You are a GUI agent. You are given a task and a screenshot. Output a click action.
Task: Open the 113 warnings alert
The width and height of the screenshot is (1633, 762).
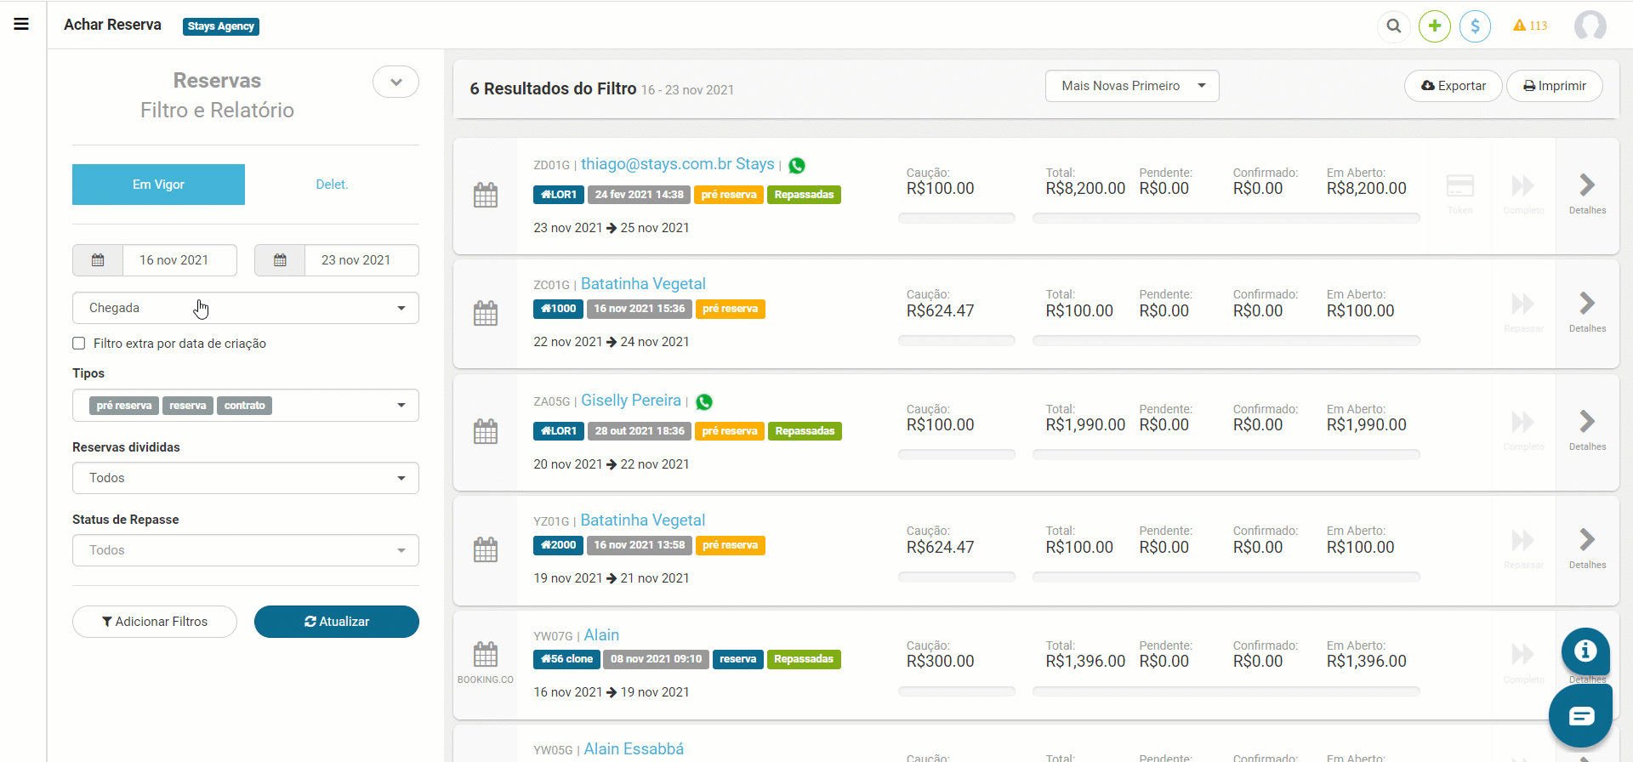pyautogui.click(x=1529, y=26)
